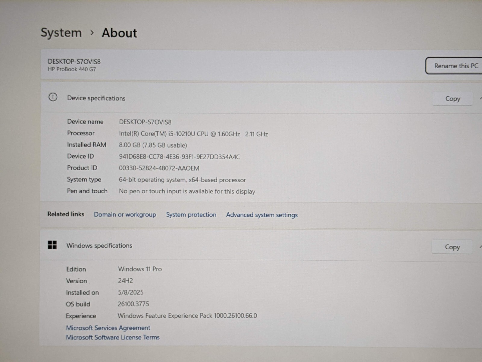Go back to System in breadcrumb
This screenshot has width=482, height=362.
pyautogui.click(x=61, y=33)
